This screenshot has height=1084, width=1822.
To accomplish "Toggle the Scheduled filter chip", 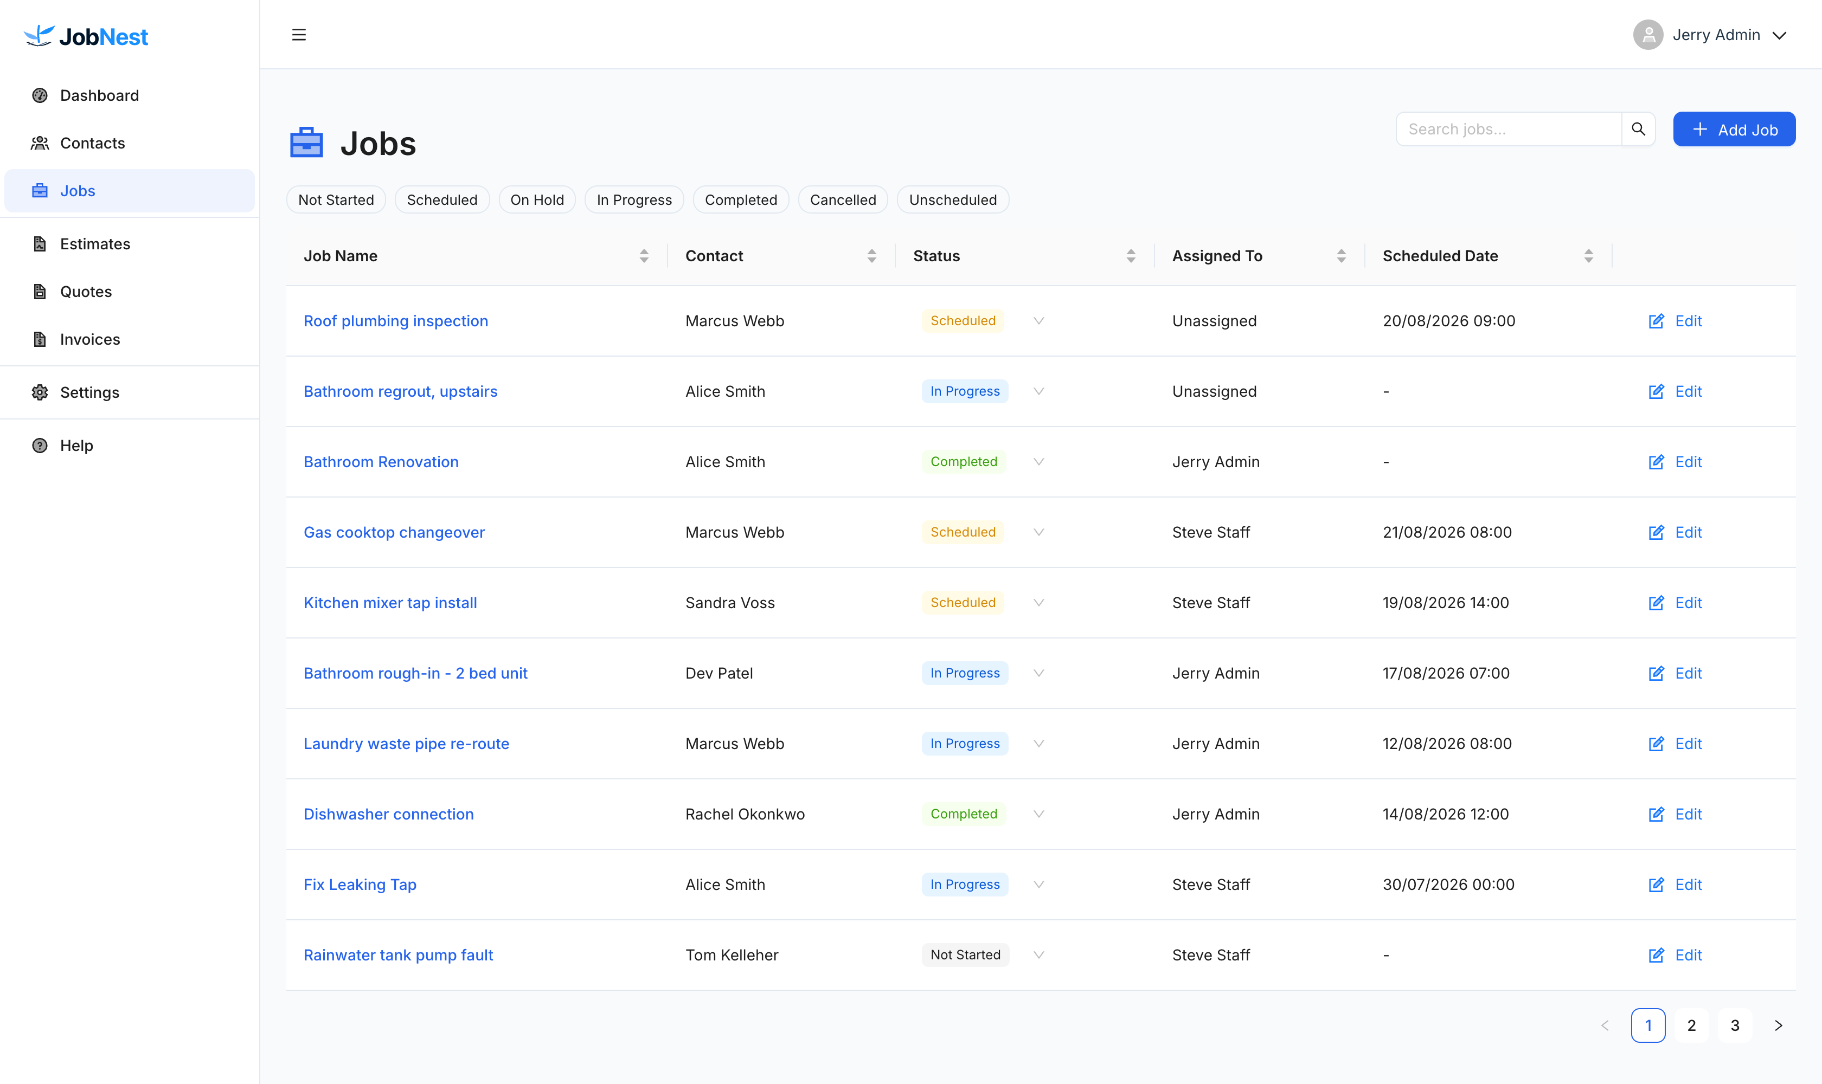I will [442, 200].
